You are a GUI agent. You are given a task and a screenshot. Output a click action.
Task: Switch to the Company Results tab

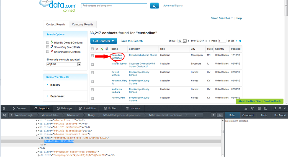click(83, 24)
